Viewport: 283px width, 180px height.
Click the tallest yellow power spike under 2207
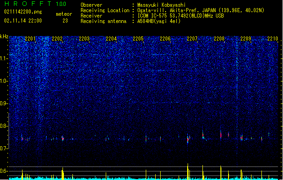[x=188, y=171]
